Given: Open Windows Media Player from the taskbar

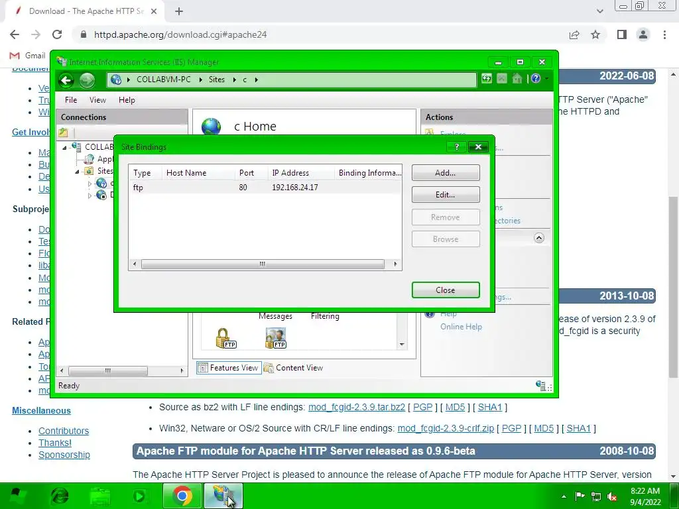Looking at the screenshot, I should click(x=139, y=496).
